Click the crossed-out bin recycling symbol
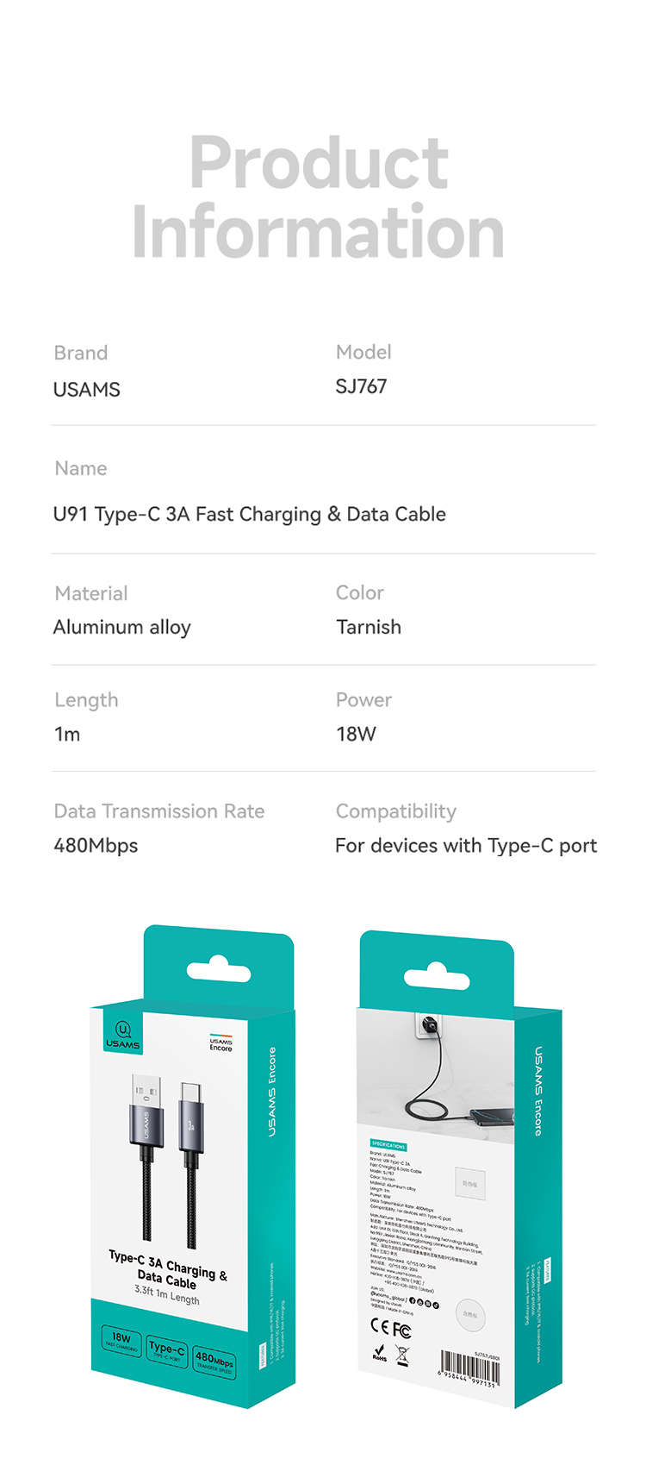 402,1355
